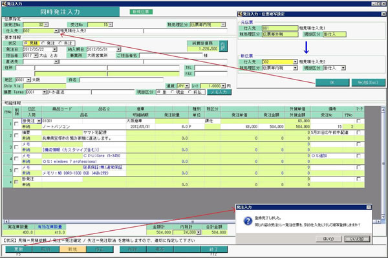Click the 件名 input field
This screenshot has width=388, height=258.
pyautogui.click(x=122, y=80)
